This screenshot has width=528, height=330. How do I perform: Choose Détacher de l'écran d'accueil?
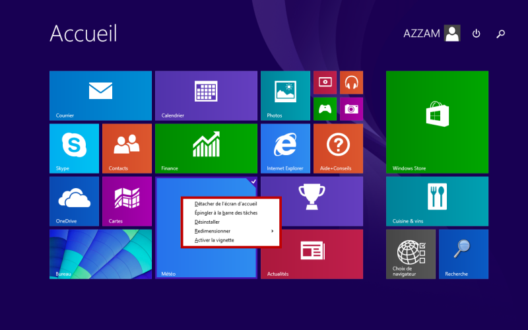226,204
